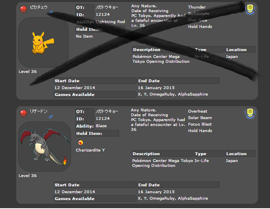Open the Lightning Rod ability
The height and width of the screenshot is (209, 270).
(x=110, y=22)
